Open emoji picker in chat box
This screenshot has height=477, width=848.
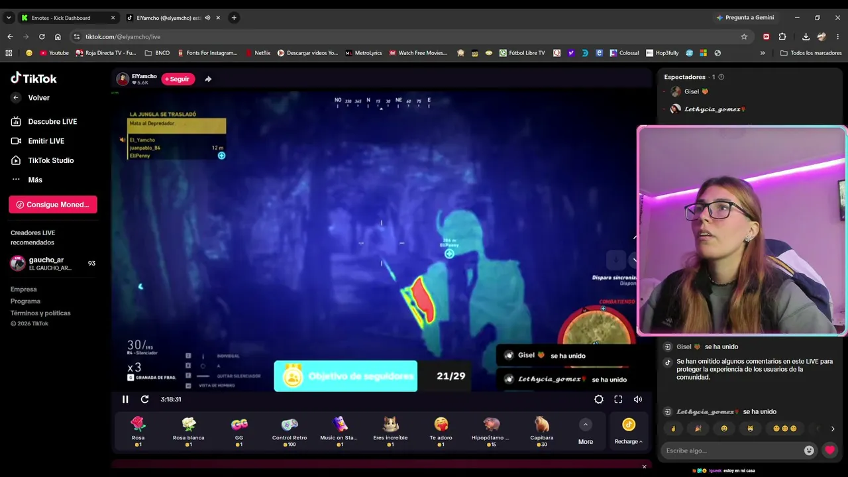point(809,450)
